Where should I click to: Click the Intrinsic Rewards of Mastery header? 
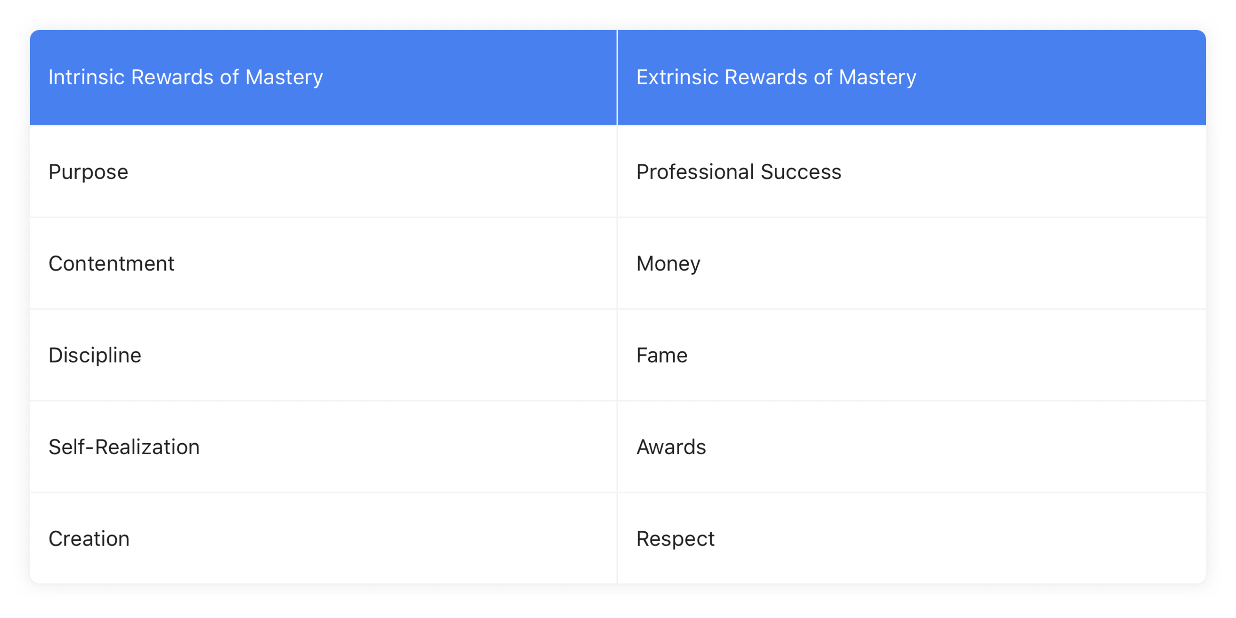(323, 77)
